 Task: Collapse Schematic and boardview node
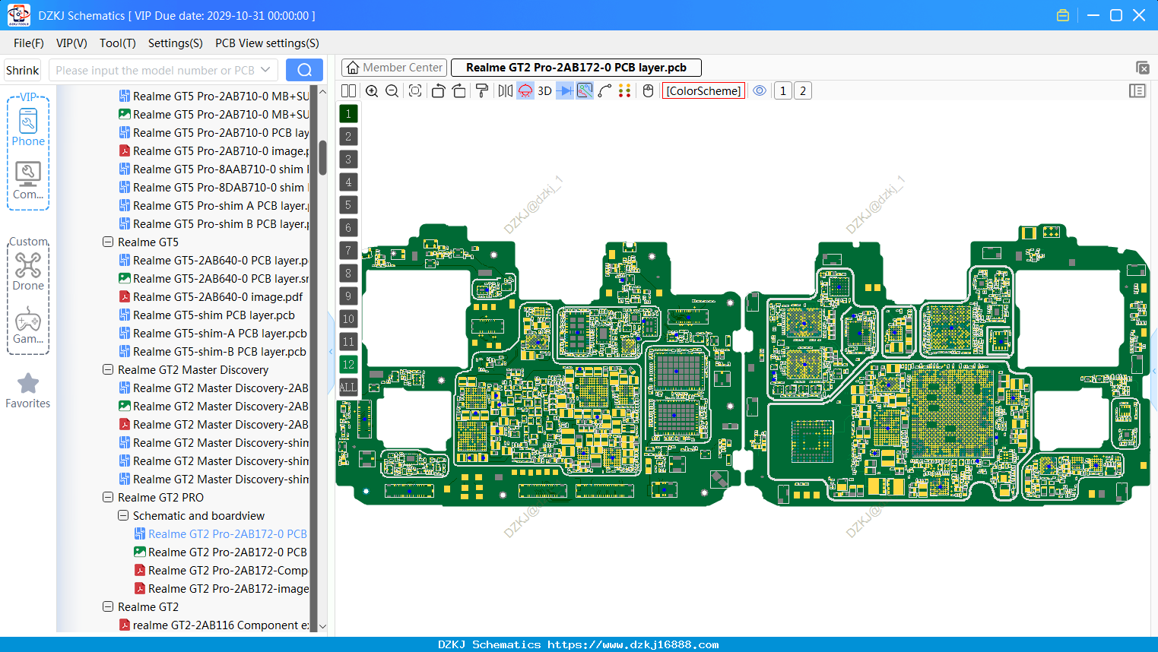123,515
